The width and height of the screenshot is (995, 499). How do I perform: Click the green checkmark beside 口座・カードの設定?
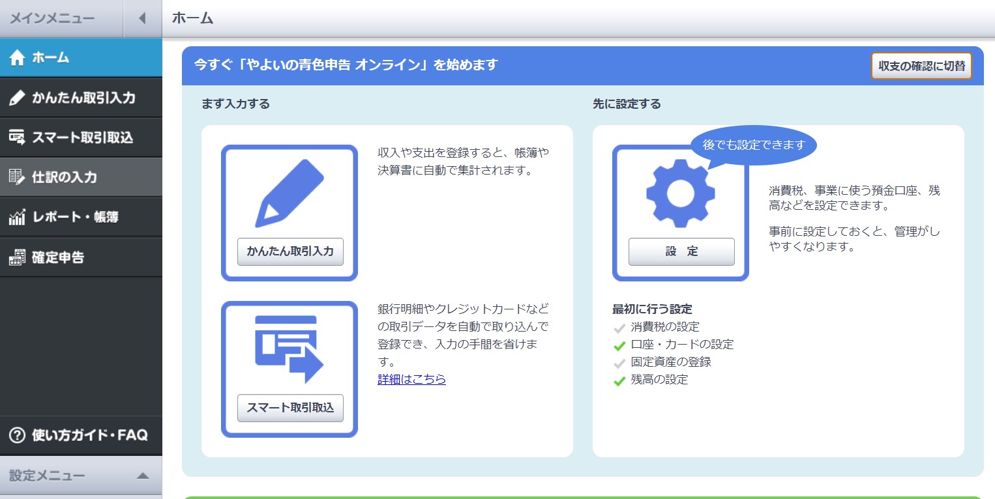coord(620,345)
